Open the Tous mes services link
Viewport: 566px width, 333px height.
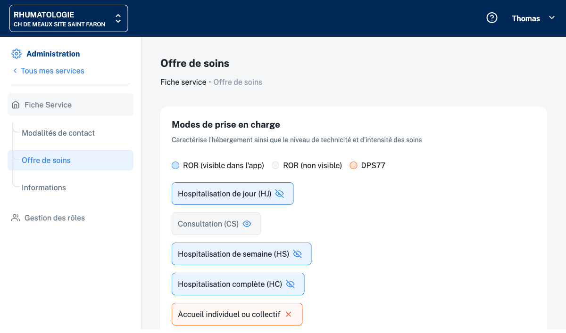(x=52, y=71)
